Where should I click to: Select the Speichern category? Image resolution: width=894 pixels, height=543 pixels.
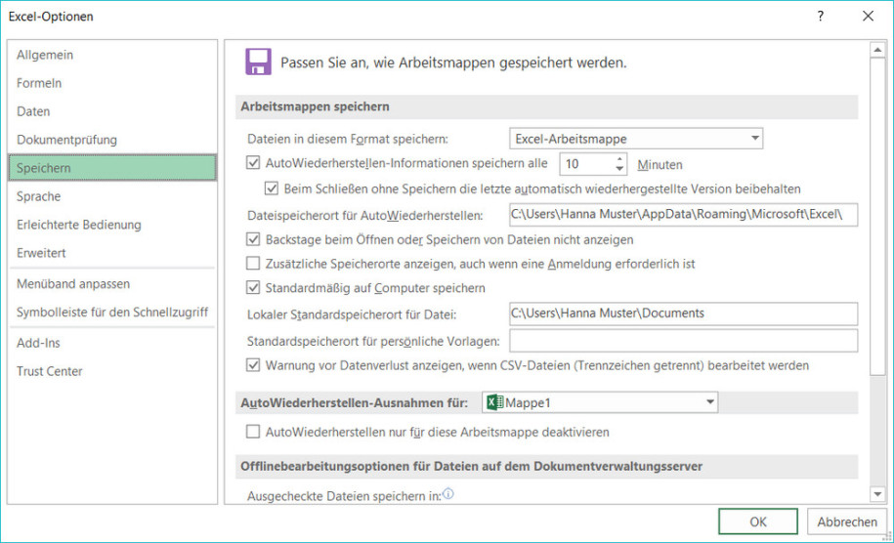(112, 168)
